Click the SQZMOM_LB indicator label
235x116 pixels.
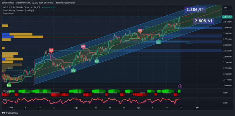pos(9,91)
